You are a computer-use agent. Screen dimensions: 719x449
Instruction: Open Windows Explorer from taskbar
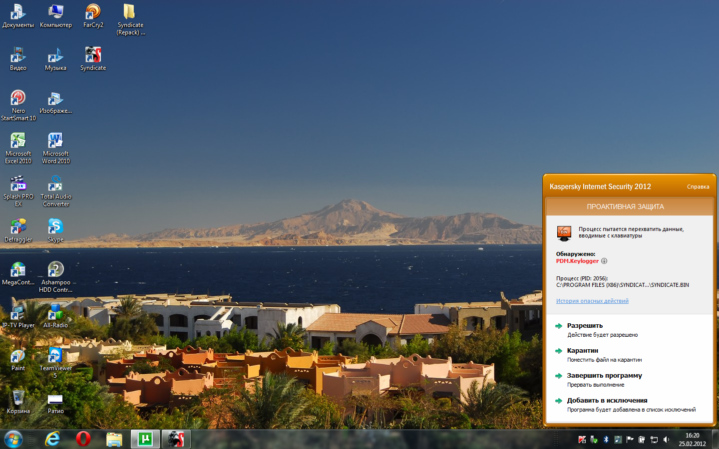point(114,439)
